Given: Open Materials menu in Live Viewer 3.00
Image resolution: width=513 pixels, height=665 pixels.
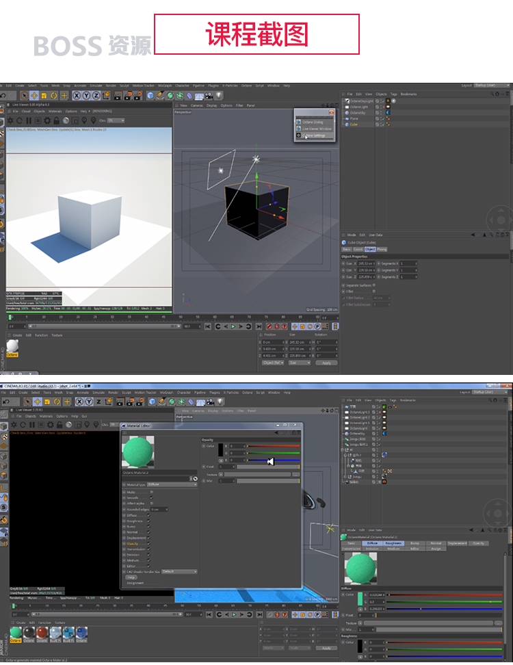Looking at the screenshot, I should [x=55, y=111].
